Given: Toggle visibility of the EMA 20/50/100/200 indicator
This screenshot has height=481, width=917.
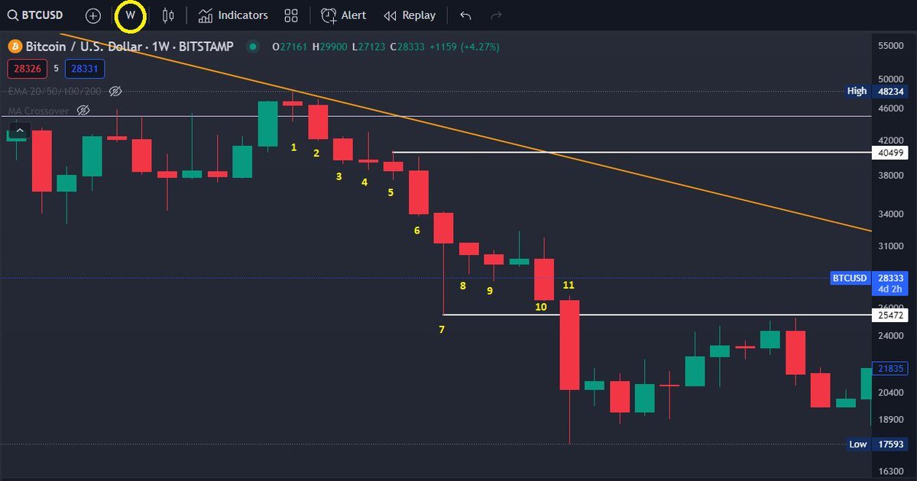Looking at the screenshot, I should tap(115, 91).
